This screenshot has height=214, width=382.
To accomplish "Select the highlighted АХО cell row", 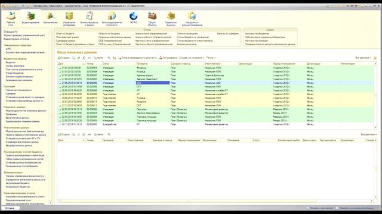I will pos(153,83).
